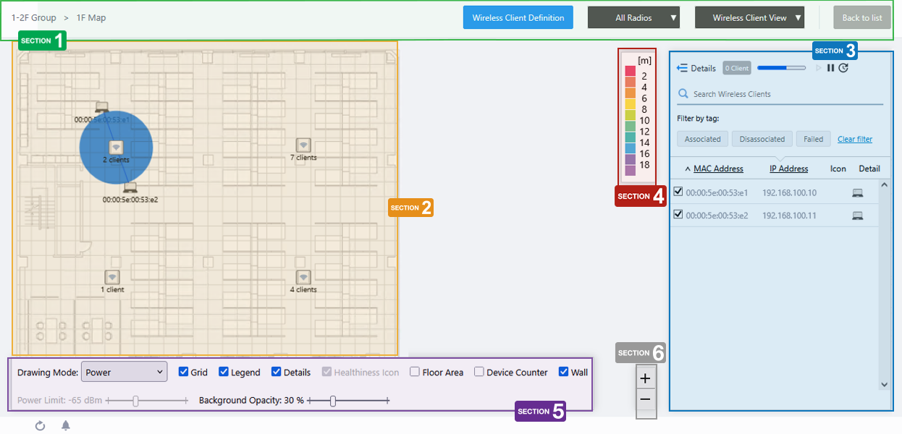Filter clients by Associated tag

(702, 139)
